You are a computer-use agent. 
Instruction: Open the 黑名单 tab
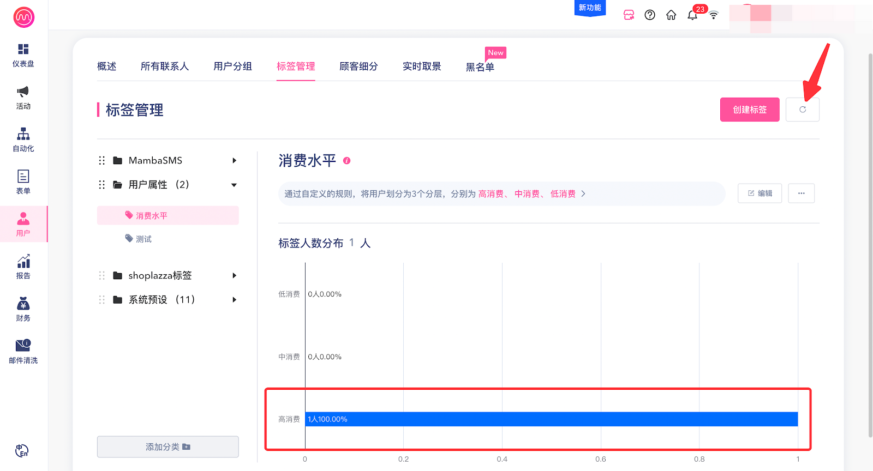click(x=480, y=67)
